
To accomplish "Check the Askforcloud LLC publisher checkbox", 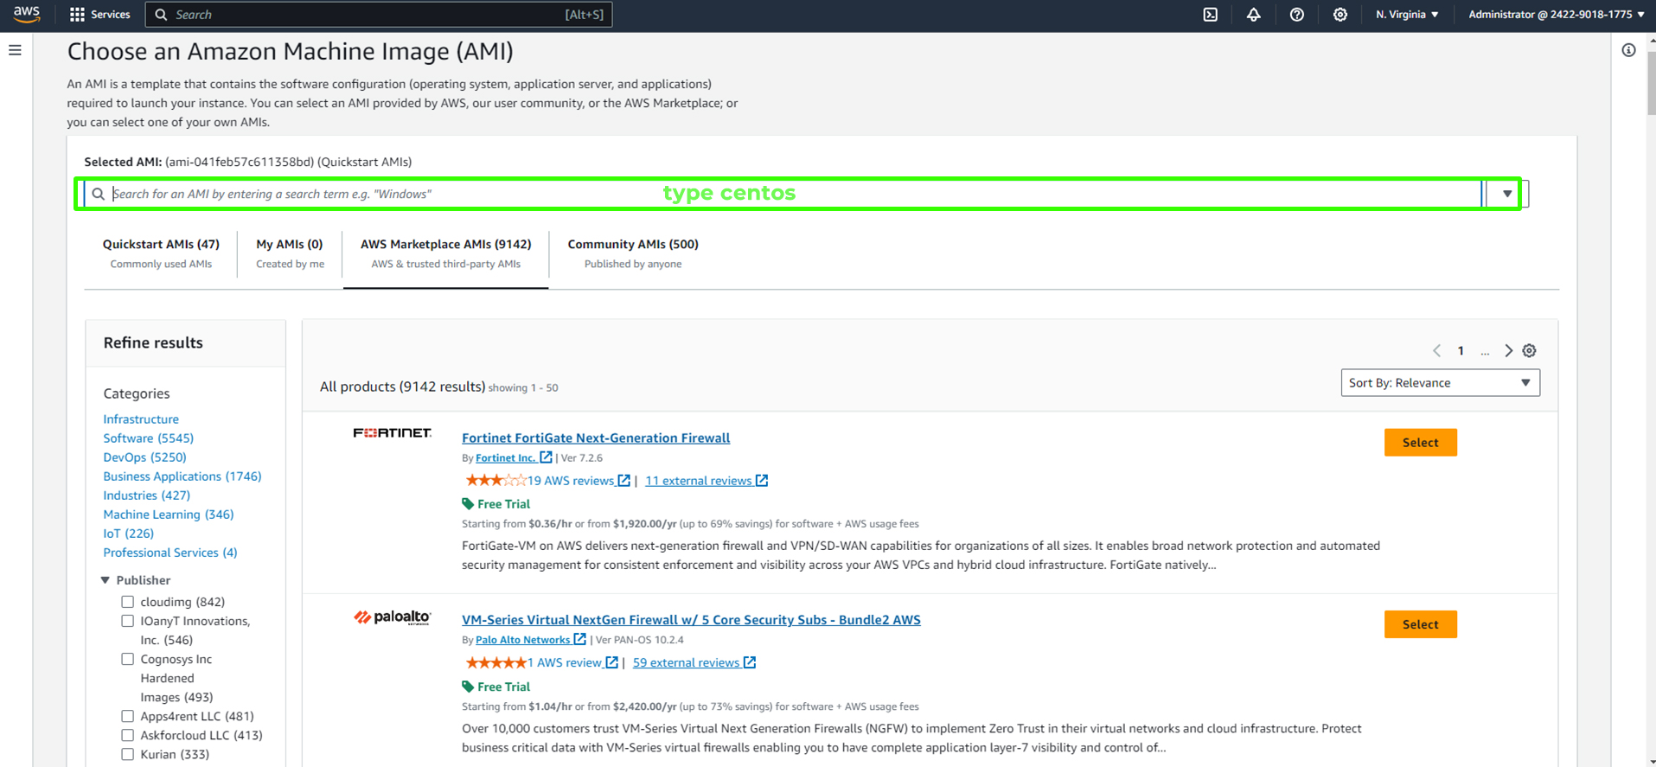I will [127, 735].
